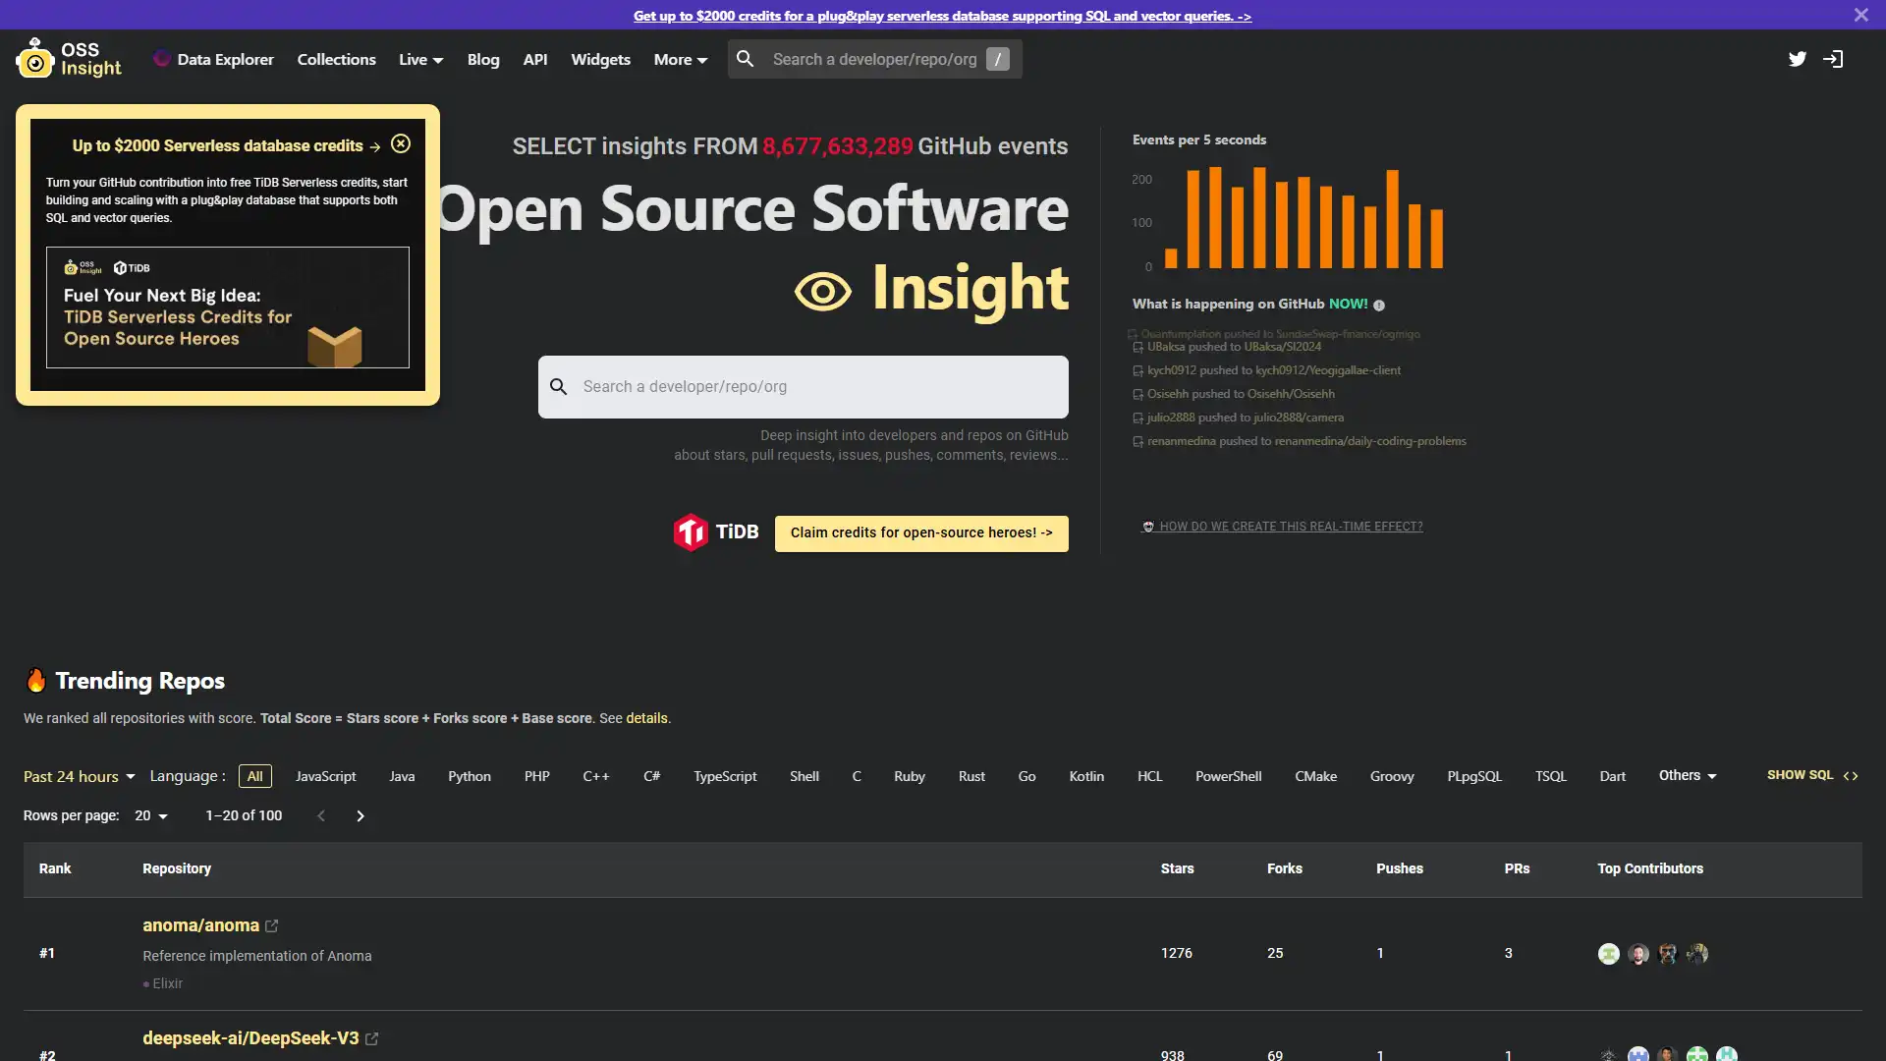Filter trending repos by Shell
1886x1061 pixels.
804,776
